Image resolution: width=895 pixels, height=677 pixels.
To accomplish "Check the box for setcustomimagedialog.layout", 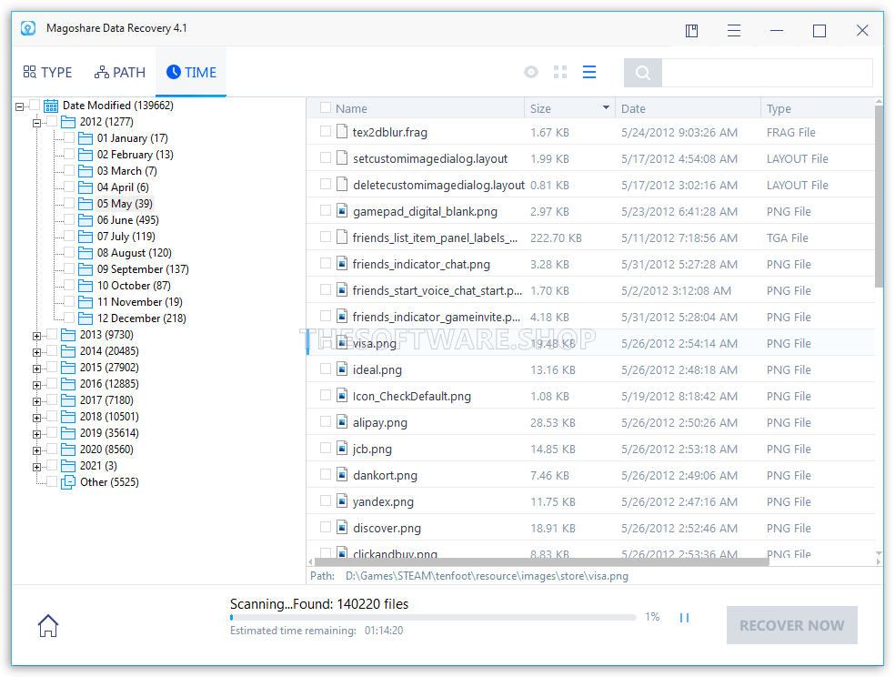I will pyautogui.click(x=326, y=157).
